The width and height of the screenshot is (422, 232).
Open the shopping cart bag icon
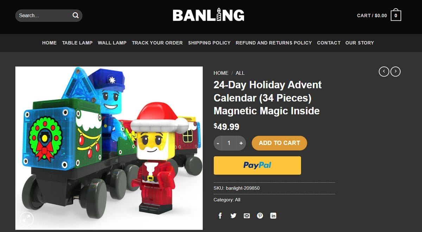(396, 15)
